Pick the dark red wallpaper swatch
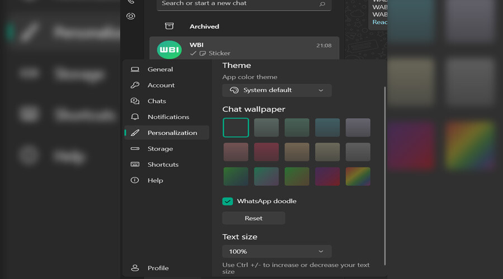 coord(266,152)
